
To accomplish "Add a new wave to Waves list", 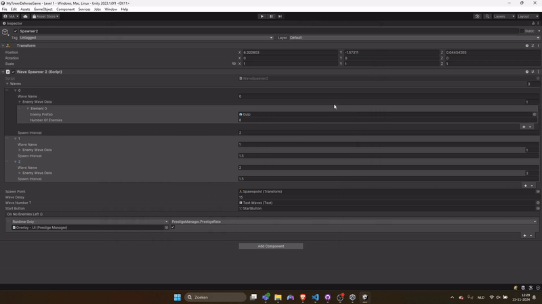I will click(526, 186).
